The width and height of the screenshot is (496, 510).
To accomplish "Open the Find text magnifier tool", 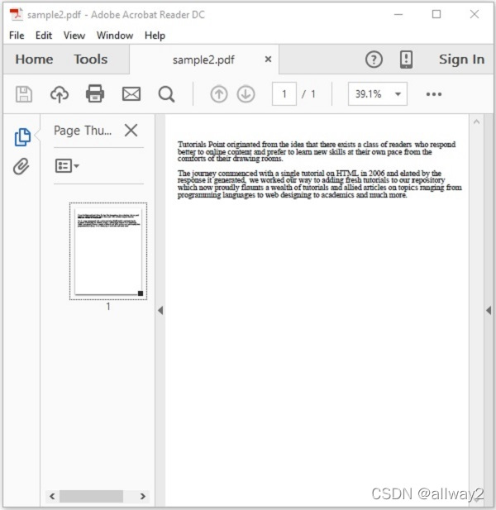I will tap(166, 95).
